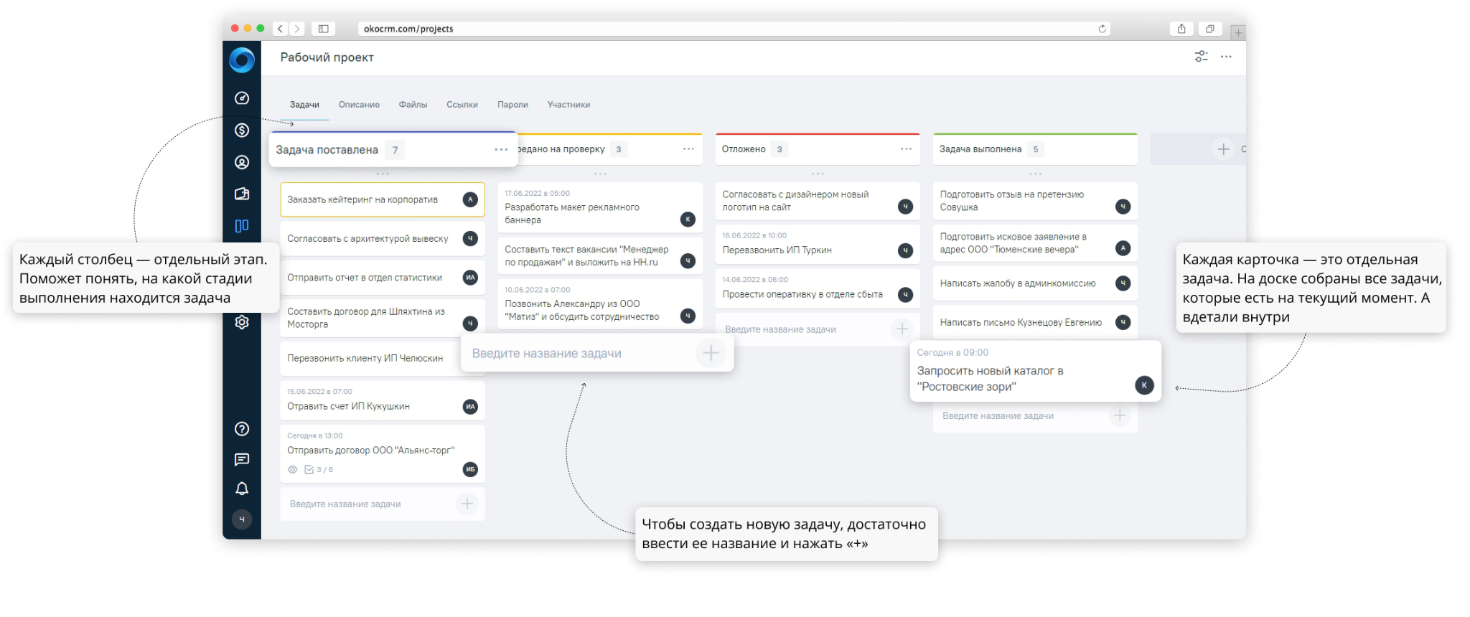Open options menu of Передано на проверку column
The height and width of the screenshot is (617, 1470).
pyautogui.click(x=688, y=149)
